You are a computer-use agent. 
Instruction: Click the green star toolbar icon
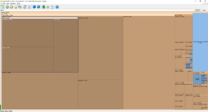(48, 7)
